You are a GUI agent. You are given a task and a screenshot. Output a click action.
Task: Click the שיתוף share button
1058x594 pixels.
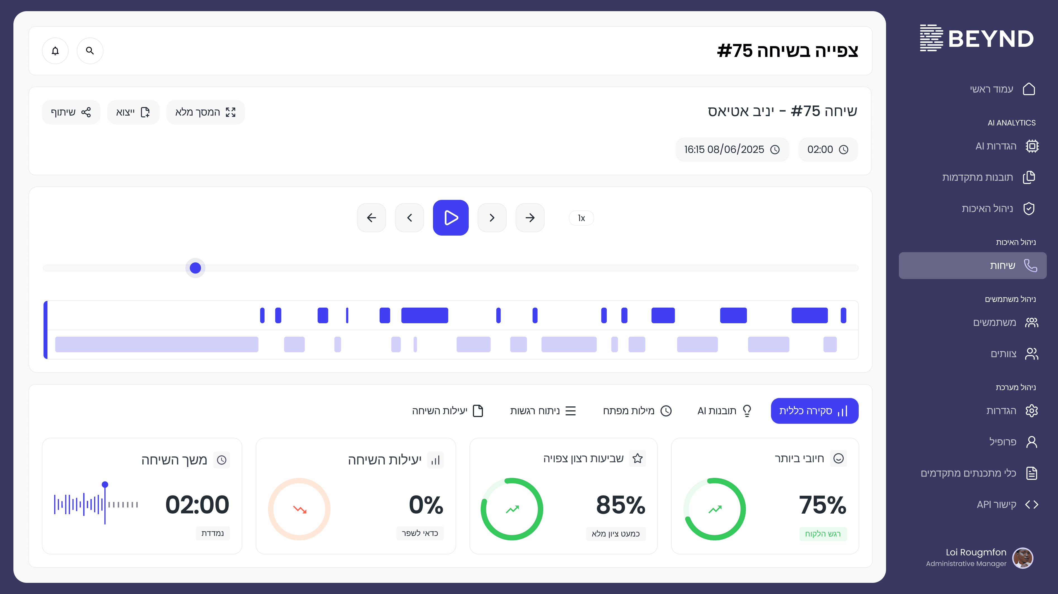pos(71,112)
